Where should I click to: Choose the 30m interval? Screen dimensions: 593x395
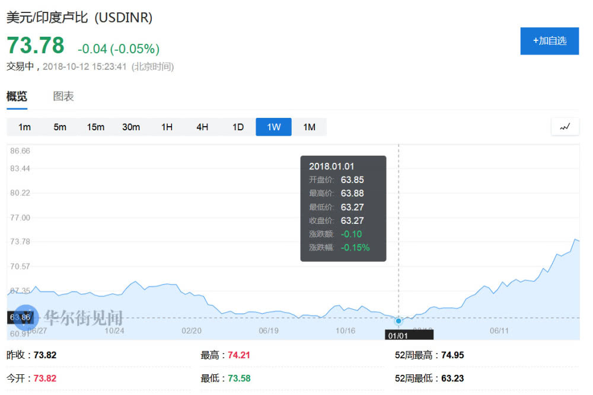coord(131,127)
